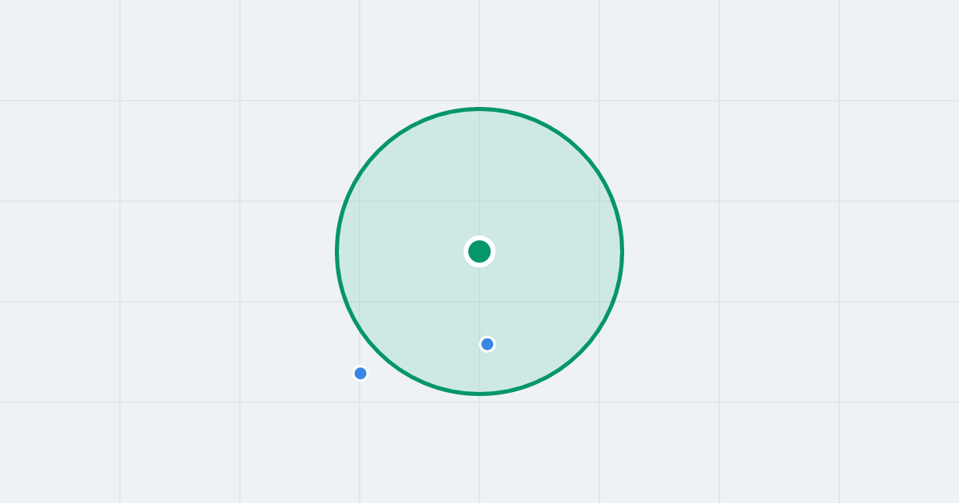Viewport: 959px width, 503px height.
Task: Click the rightmost point of the green circle outline
Action: pyautogui.click(x=622, y=252)
